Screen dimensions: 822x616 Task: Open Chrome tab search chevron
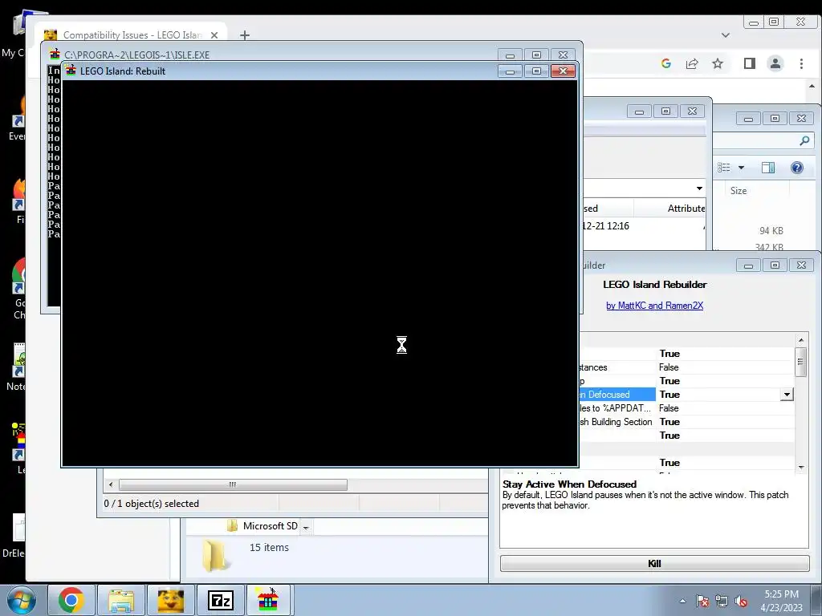tap(726, 35)
